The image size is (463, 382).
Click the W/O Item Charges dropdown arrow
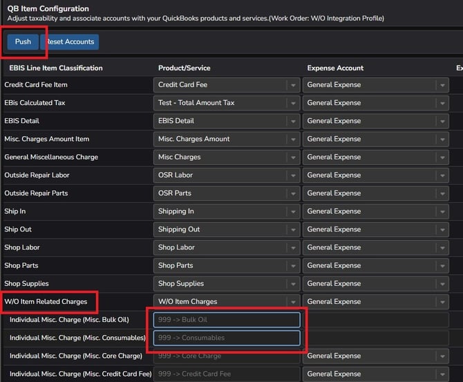[292, 302]
